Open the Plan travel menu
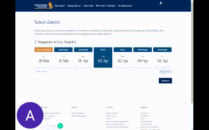209x130 pixels. pyautogui.click(x=59, y=6)
